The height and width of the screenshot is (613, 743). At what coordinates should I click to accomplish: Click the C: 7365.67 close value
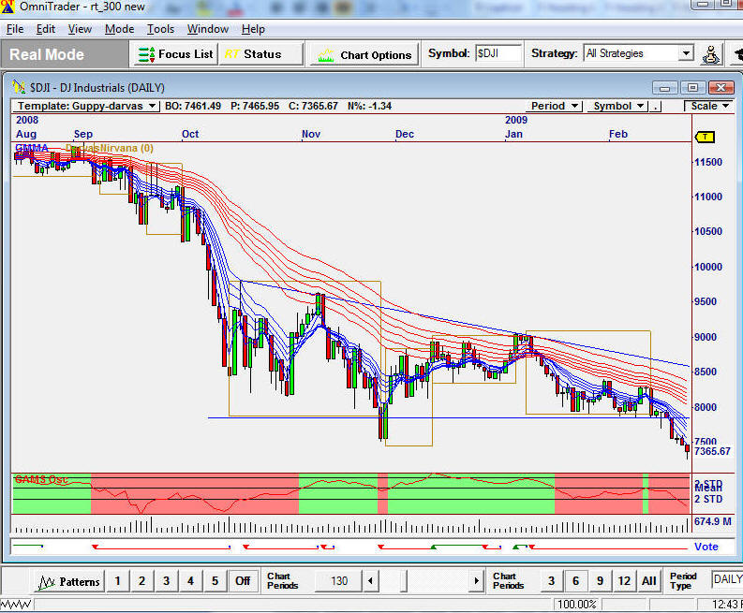[313, 106]
